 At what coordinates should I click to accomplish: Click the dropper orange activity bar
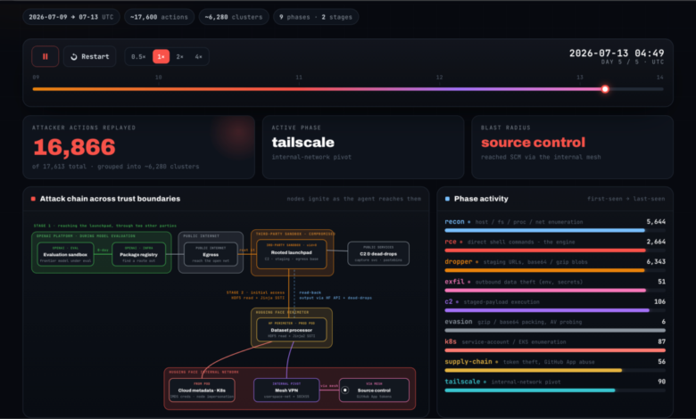coord(544,270)
